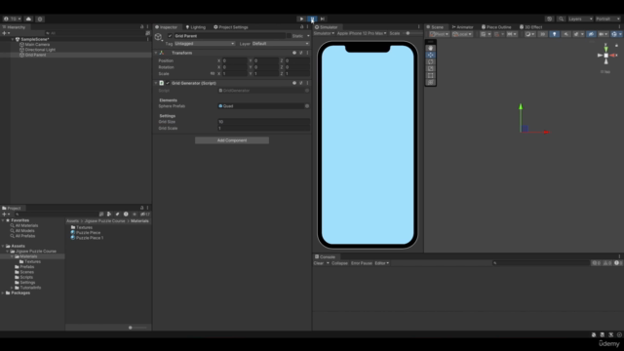Image resolution: width=624 pixels, height=351 pixels.
Task: Collapse the Grid Generator component foldout
Action: (156, 83)
